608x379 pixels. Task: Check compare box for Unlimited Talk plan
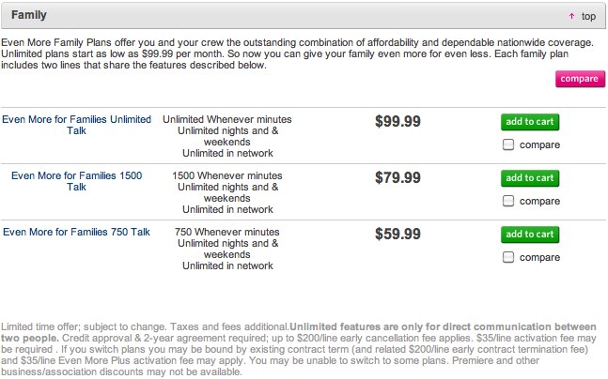[x=508, y=144]
